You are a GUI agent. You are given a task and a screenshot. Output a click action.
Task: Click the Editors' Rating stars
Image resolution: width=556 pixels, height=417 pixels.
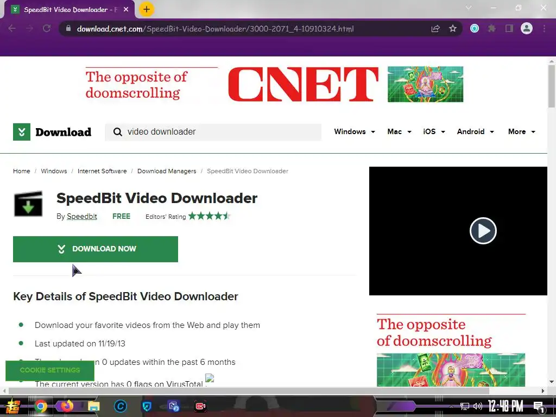209,216
